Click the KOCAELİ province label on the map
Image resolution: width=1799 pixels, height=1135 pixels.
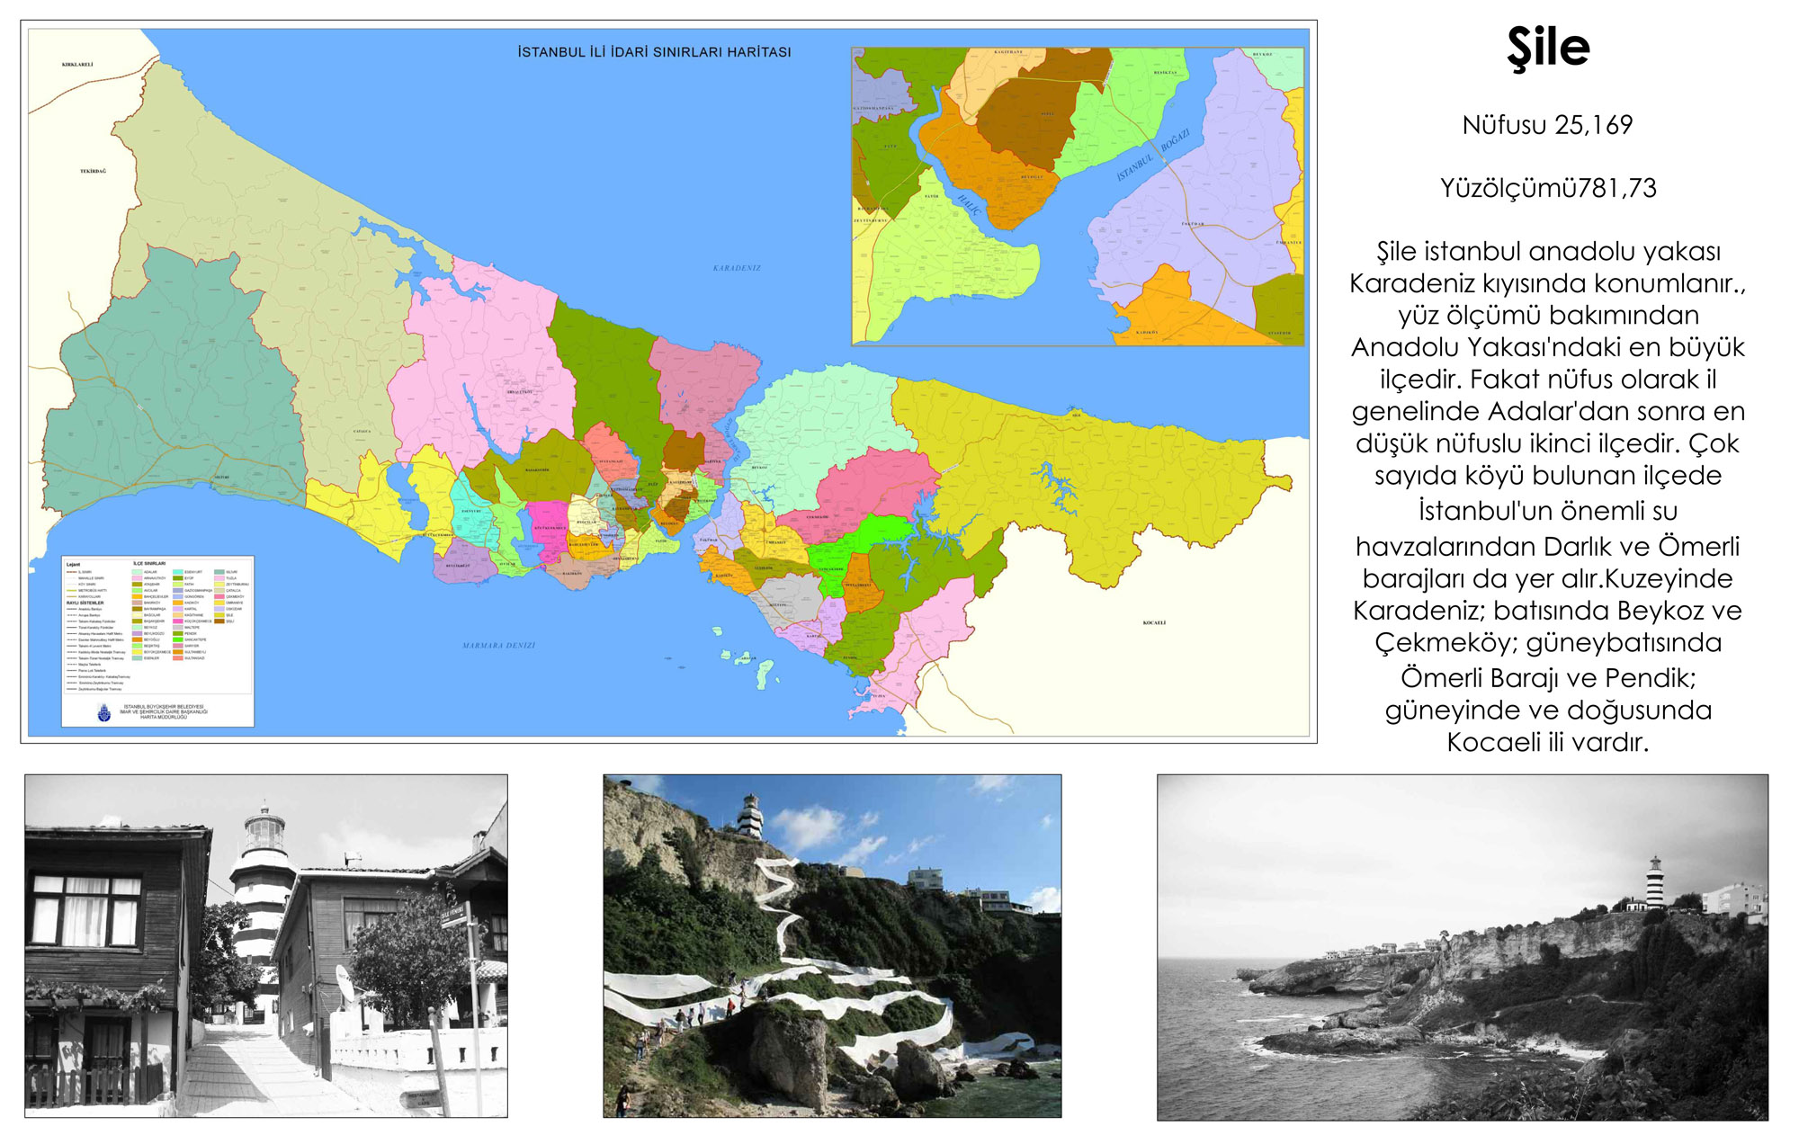[x=1154, y=622]
